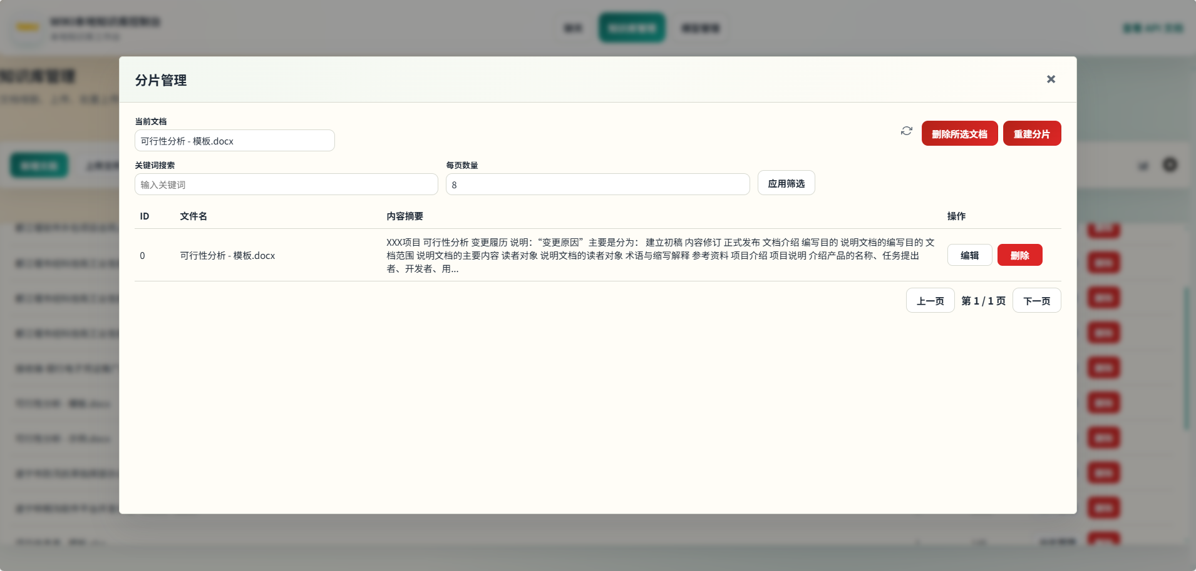Image resolution: width=1196 pixels, height=571 pixels.
Task: Delete the chunk row with 删除
Action: (1019, 255)
